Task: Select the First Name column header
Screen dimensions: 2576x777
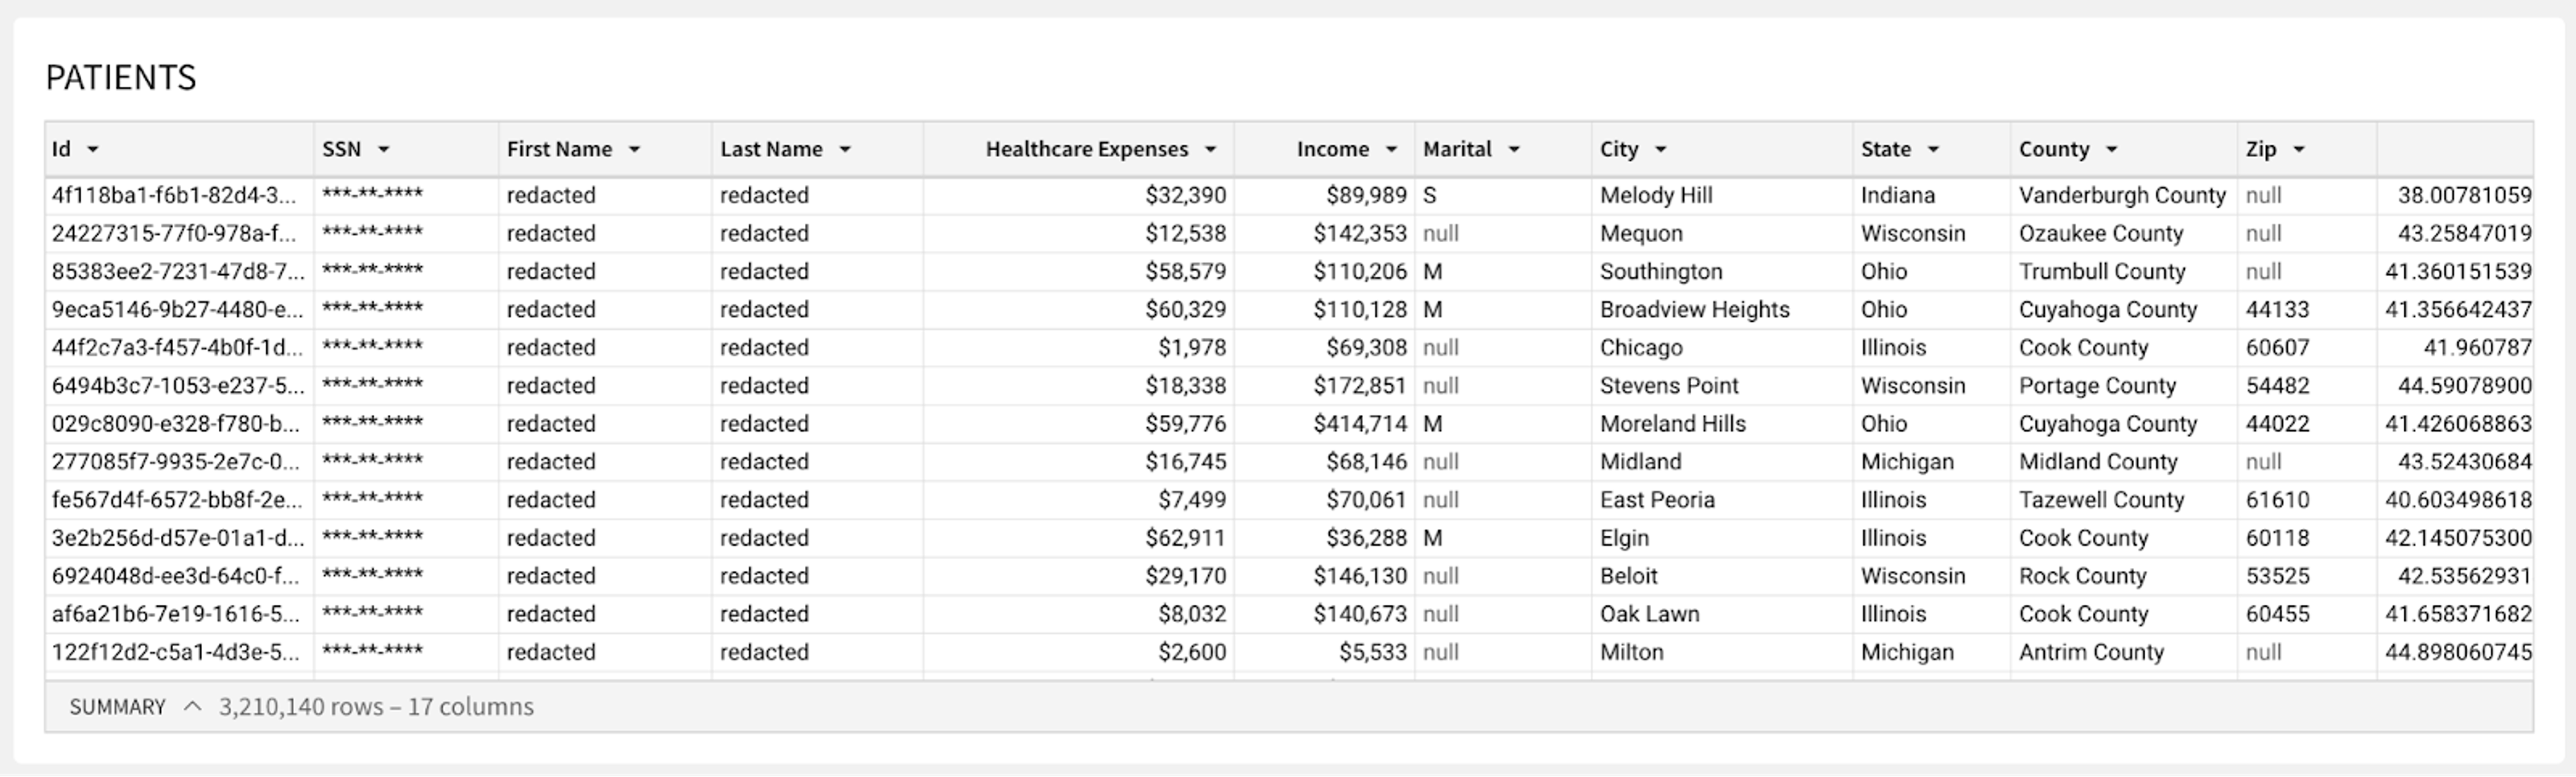Action: pyautogui.click(x=605, y=150)
